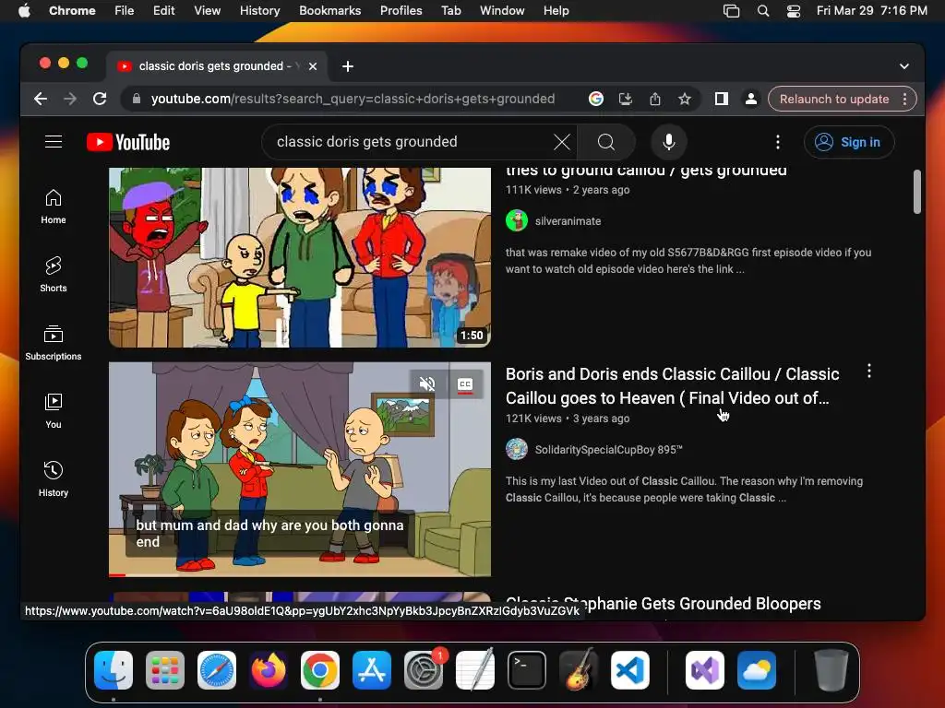Viewport: 945px width, 708px height.
Task: Open the Apple menu
Action: click(24, 11)
